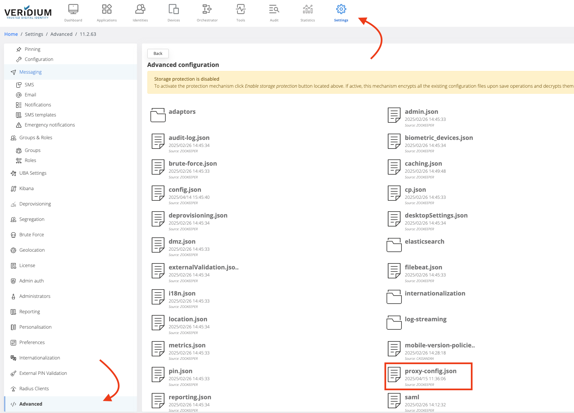Open the Audit search icon
Image resolution: width=574 pixels, height=413 pixels.
coord(274,9)
